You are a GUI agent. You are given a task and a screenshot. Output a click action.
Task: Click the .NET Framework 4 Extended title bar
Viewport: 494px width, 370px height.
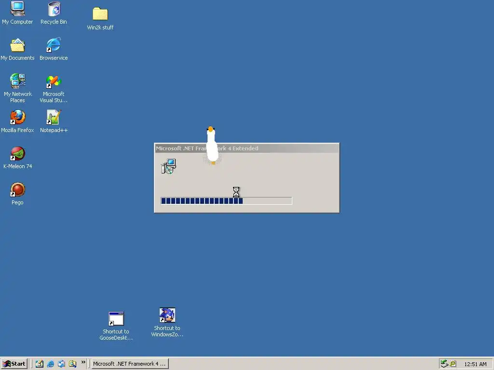click(x=247, y=148)
